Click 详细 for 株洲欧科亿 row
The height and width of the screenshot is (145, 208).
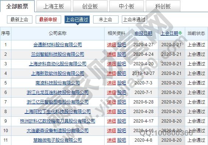pos(112,121)
